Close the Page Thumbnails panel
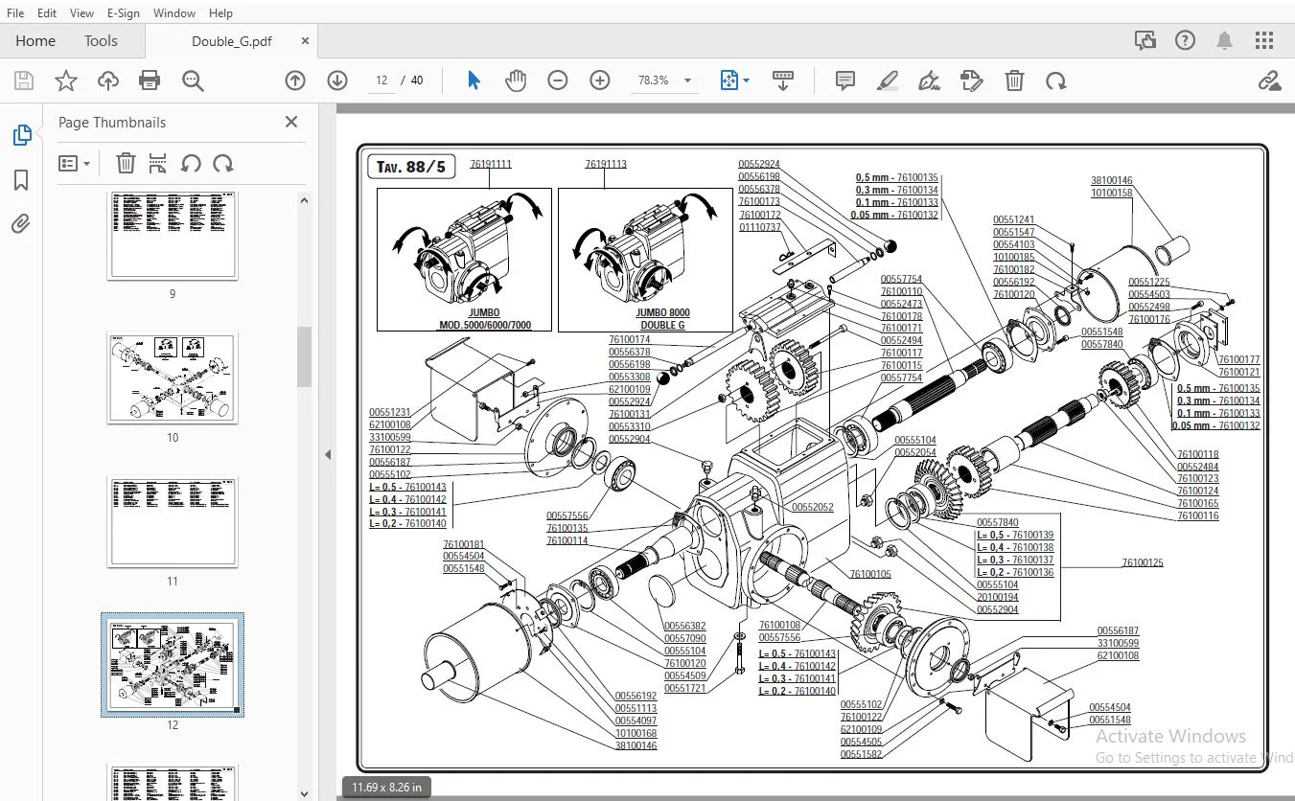Viewport: 1295px width, 801px height. (x=291, y=122)
